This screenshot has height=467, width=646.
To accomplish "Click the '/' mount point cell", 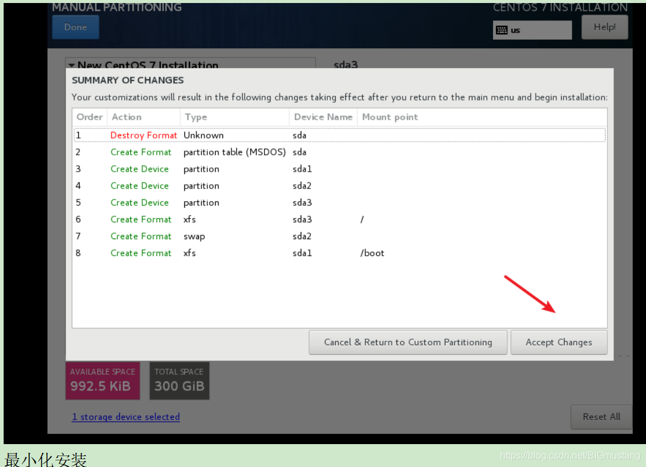I will pyautogui.click(x=362, y=219).
